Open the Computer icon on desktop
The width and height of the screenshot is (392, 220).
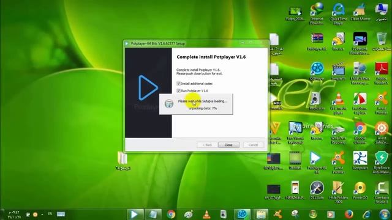pos(382,12)
